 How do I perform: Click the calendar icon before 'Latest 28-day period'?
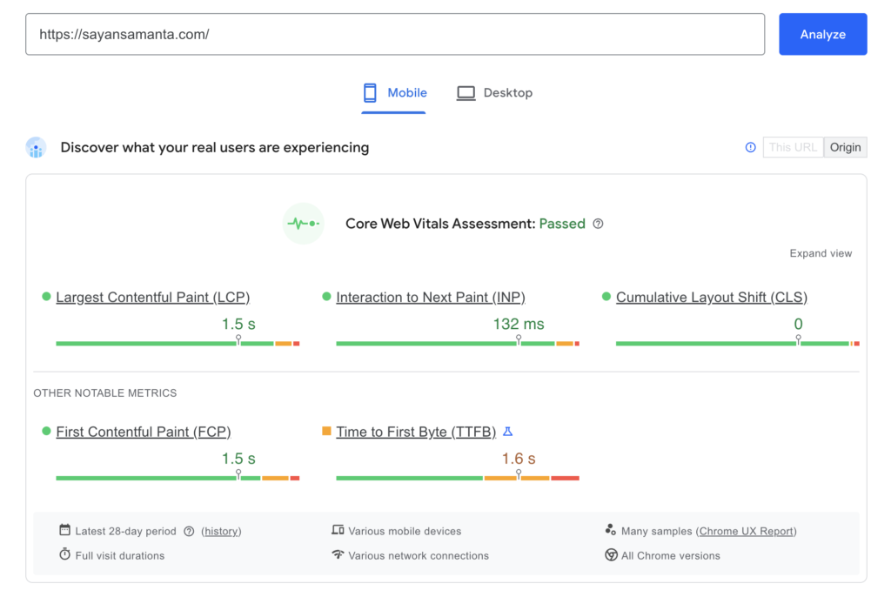pyautogui.click(x=65, y=530)
